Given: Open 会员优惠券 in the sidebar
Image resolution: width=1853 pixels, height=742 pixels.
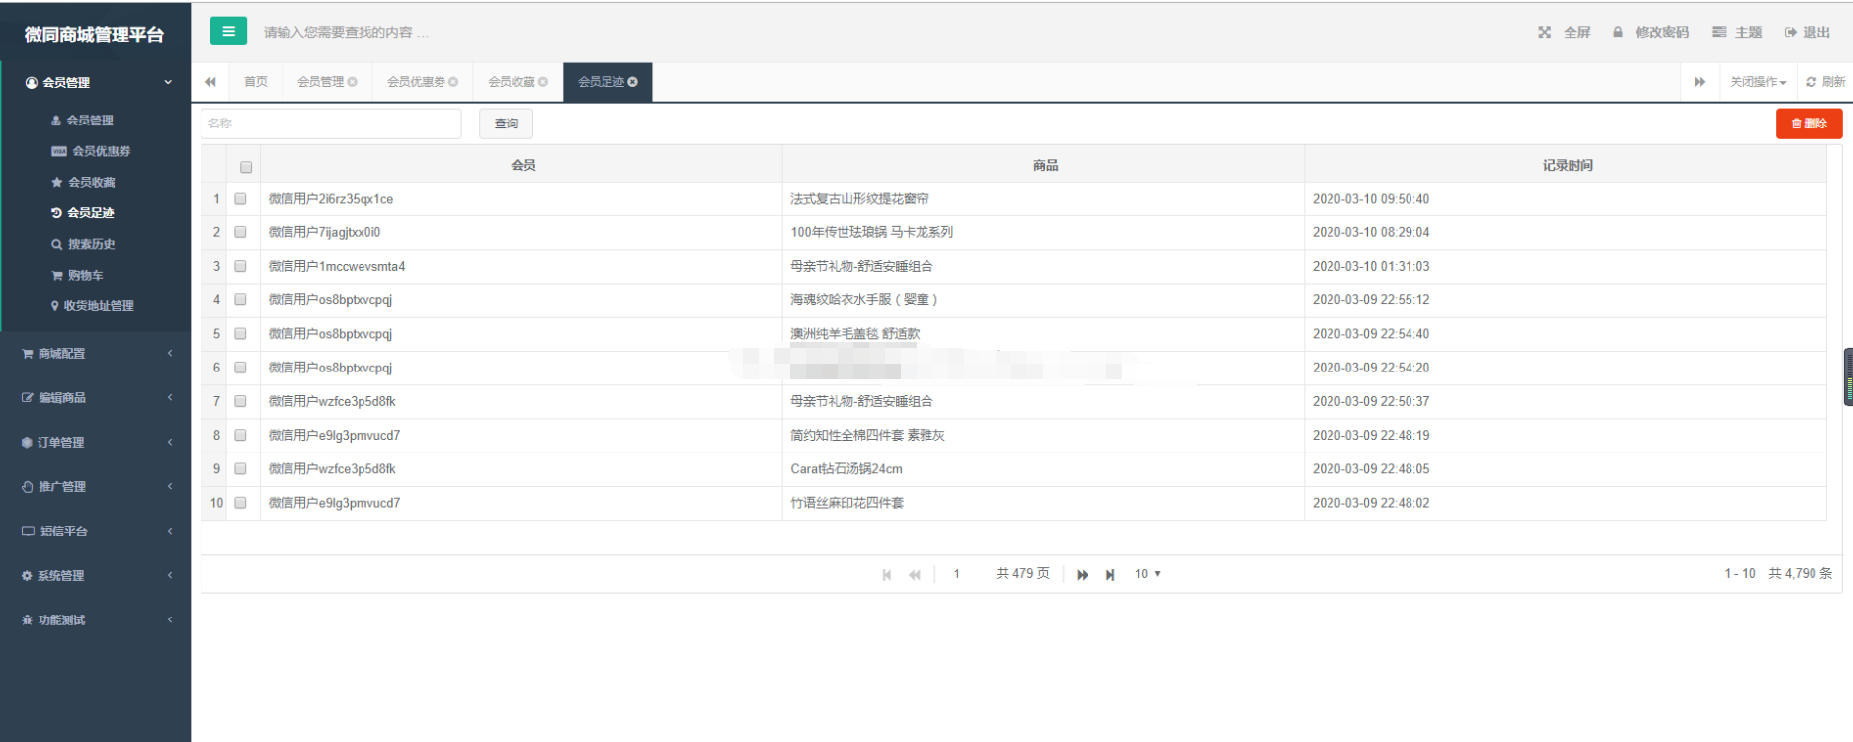Looking at the screenshot, I should pyautogui.click(x=91, y=151).
